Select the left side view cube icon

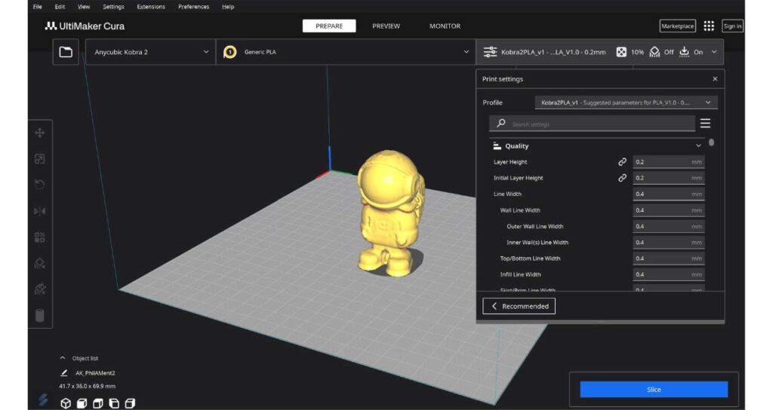tap(114, 404)
